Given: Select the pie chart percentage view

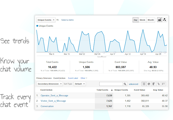Looking at the screenshot, I should [x=149, y=84].
